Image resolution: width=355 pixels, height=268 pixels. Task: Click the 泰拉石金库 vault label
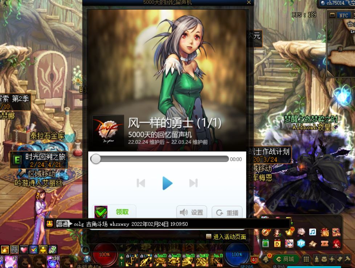point(47,136)
